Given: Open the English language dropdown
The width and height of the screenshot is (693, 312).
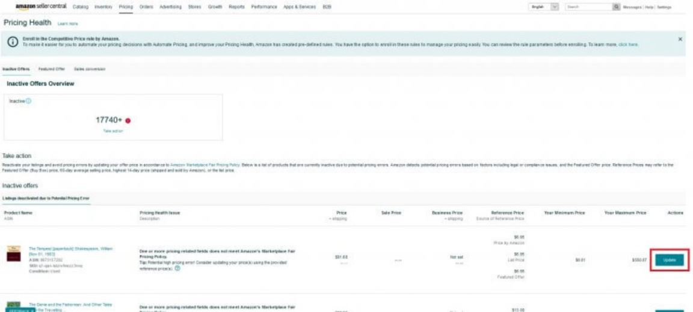Looking at the screenshot, I should point(544,7).
